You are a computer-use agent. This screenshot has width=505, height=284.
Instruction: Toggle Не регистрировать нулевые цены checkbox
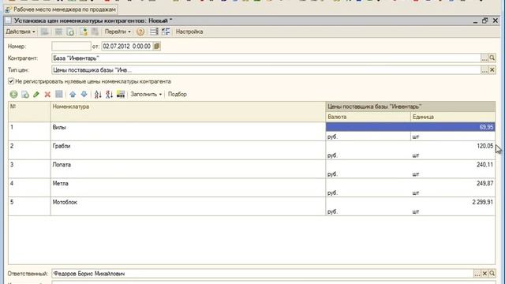click(11, 81)
